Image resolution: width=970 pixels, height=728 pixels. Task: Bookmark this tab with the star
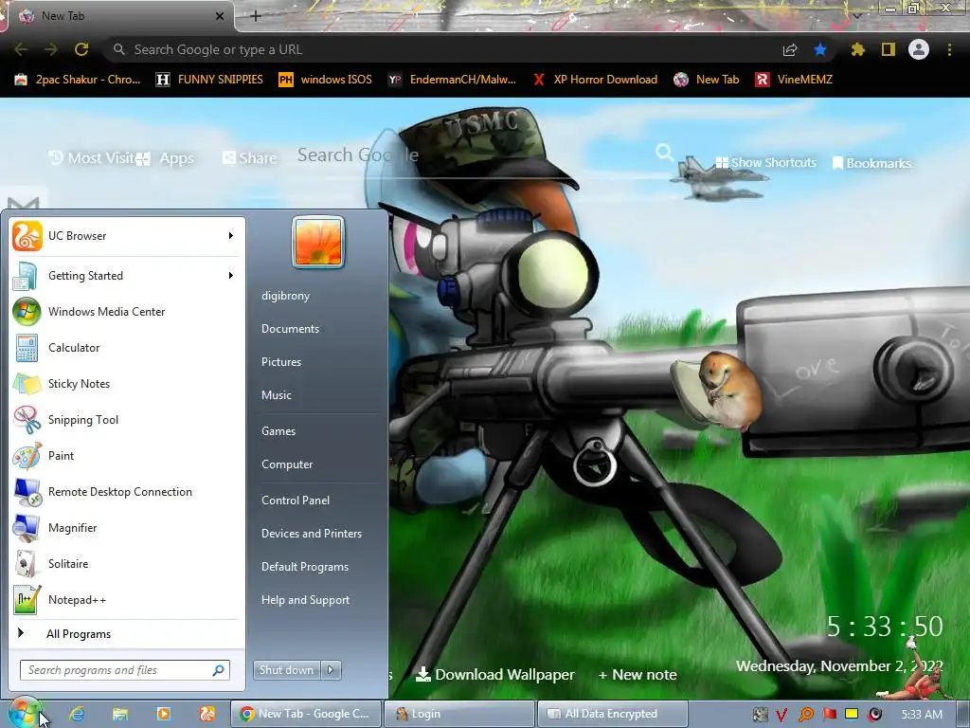tap(819, 49)
